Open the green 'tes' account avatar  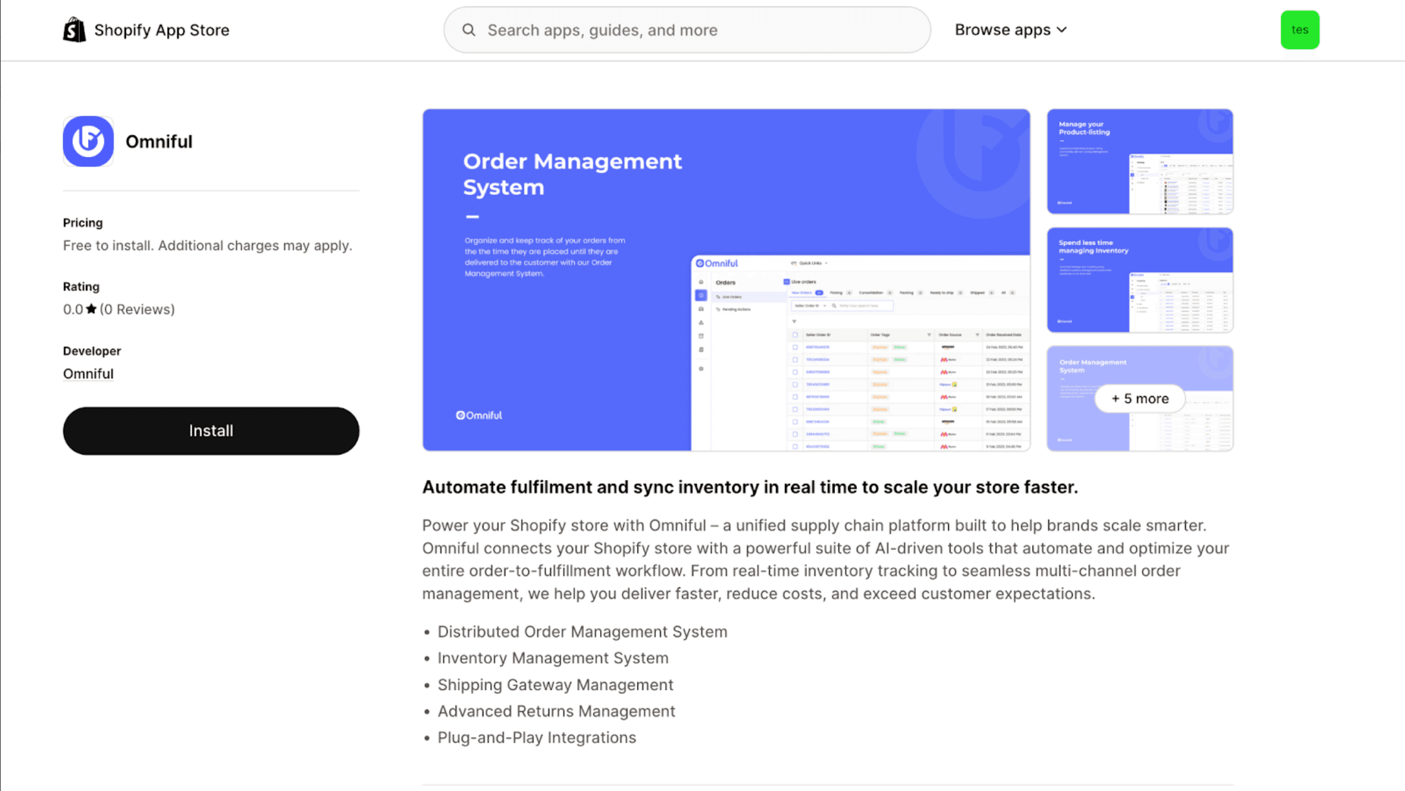click(1299, 29)
